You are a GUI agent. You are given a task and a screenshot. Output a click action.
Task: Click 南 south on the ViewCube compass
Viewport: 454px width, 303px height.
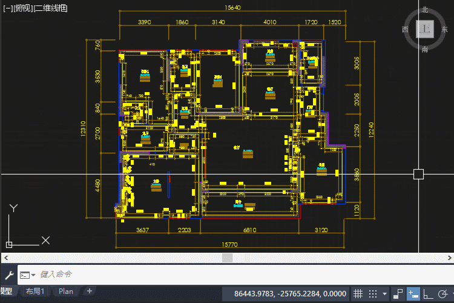click(x=425, y=49)
